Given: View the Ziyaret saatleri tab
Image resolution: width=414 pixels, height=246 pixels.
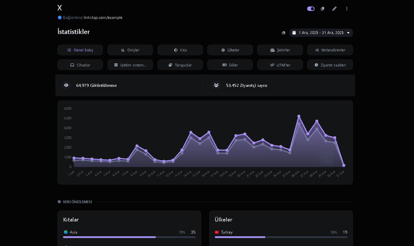Looking at the screenshot, I should [x=330, y=65].
